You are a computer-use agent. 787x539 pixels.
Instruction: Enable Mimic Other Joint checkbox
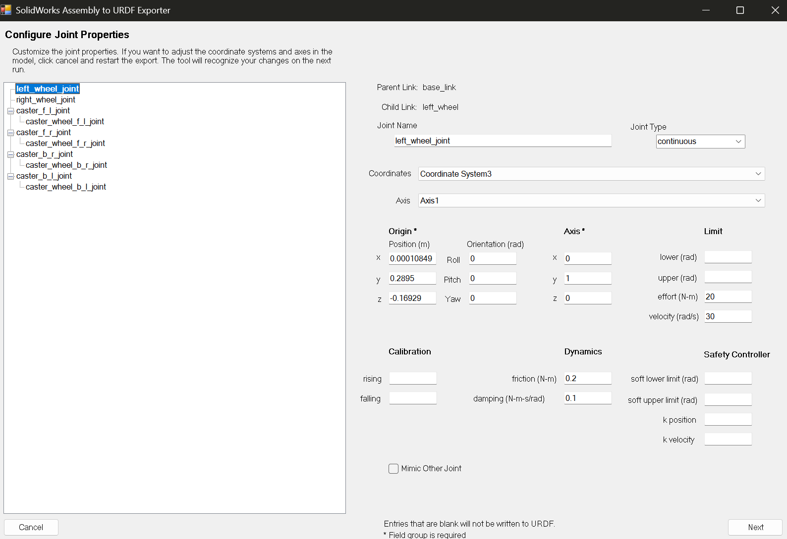[x=393, y=469]
